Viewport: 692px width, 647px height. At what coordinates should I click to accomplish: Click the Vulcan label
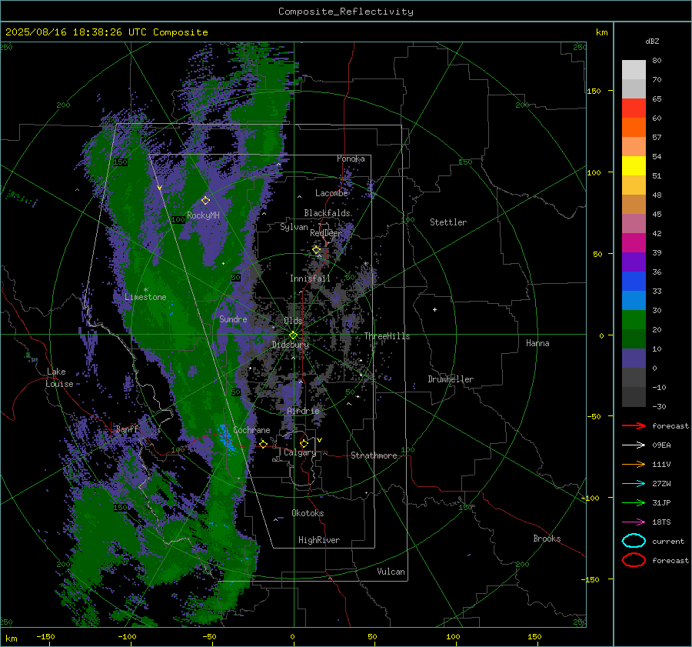pyautogui.click(x=391, y=572)
